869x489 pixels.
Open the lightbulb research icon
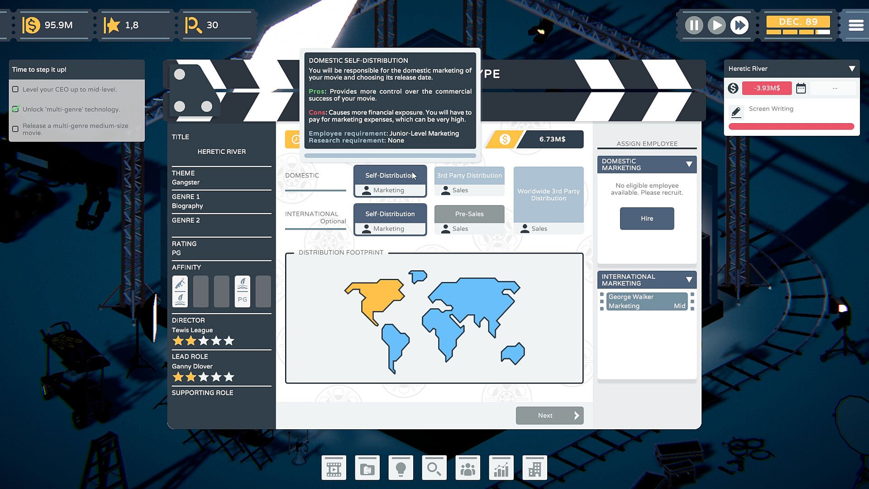401,468
